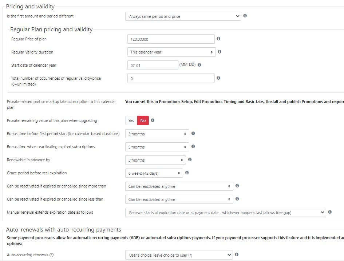Click 'Auto-recurring renewals (*):' label
This screenshot has height=261, width=344.
[x=31, y=255]
